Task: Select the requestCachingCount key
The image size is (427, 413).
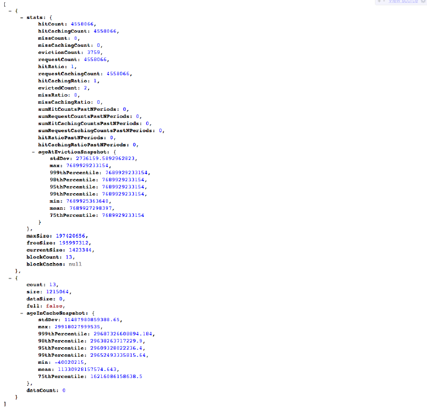Action: click(69, 73)
